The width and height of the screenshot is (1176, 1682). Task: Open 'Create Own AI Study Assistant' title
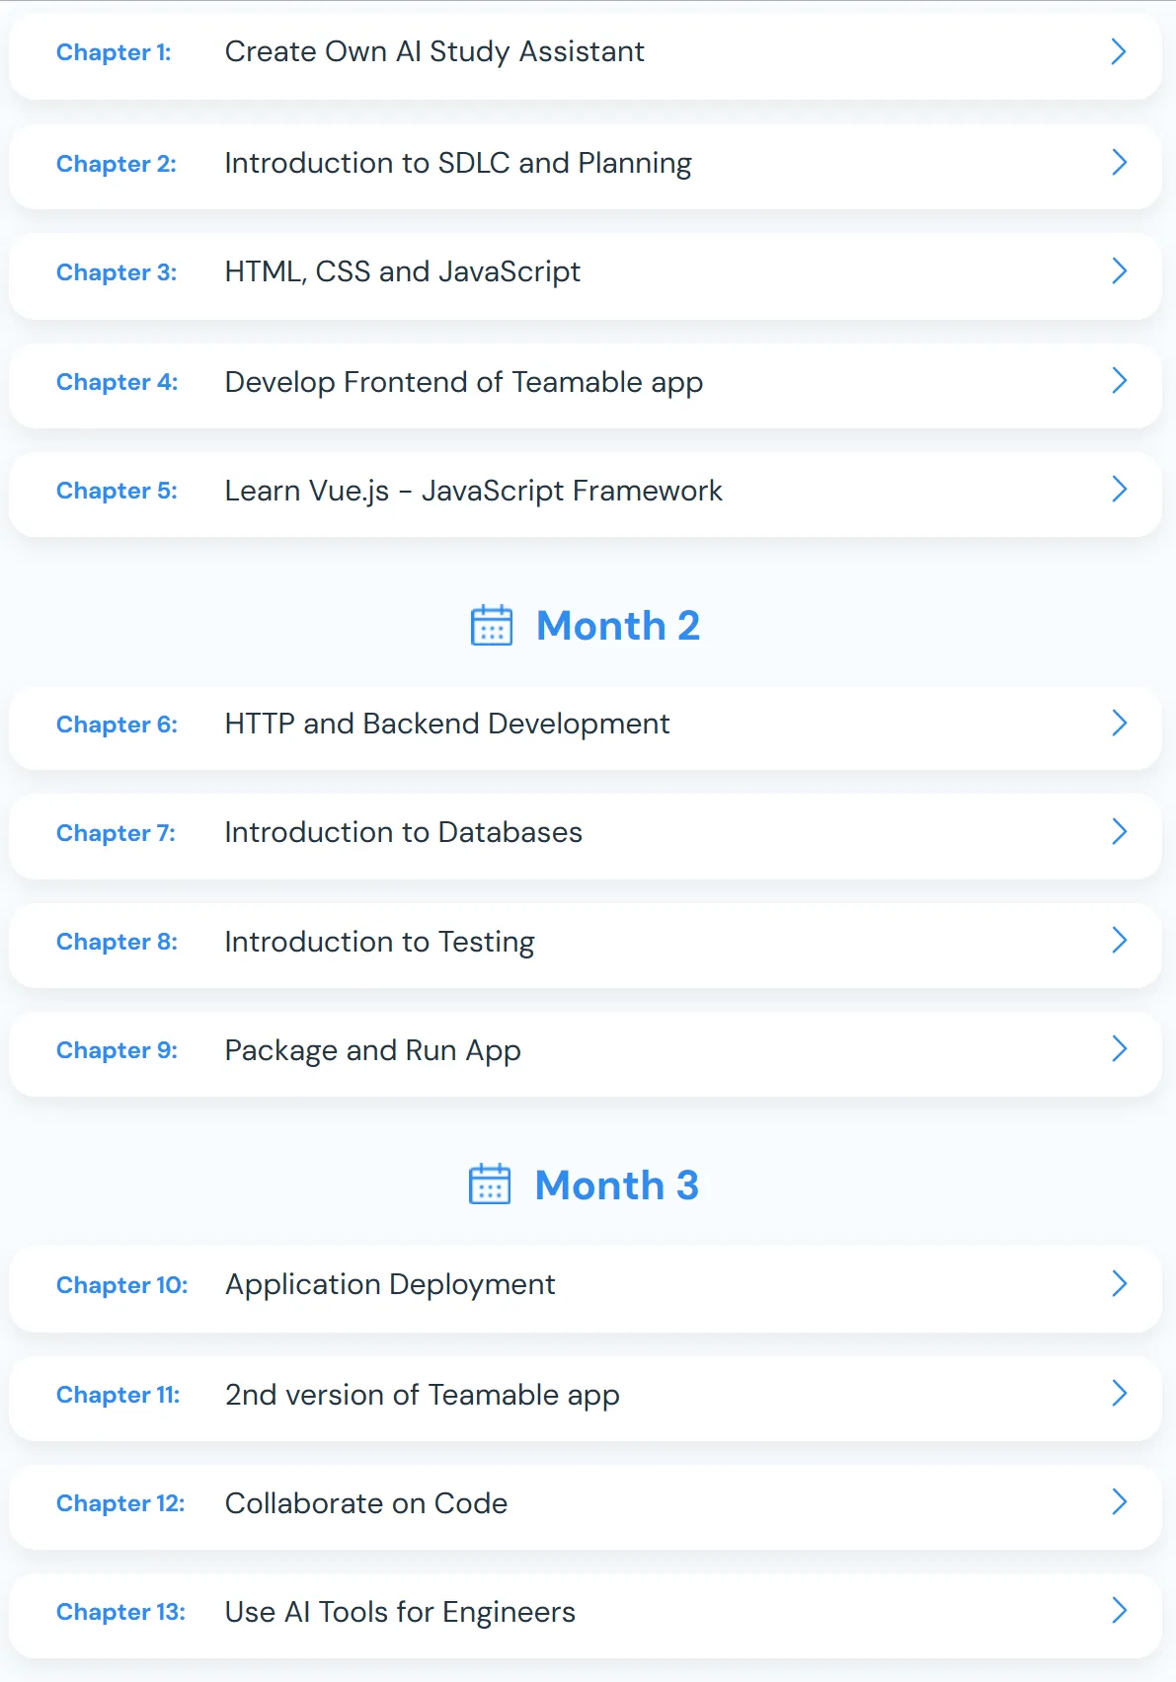[x=434, y=51]
